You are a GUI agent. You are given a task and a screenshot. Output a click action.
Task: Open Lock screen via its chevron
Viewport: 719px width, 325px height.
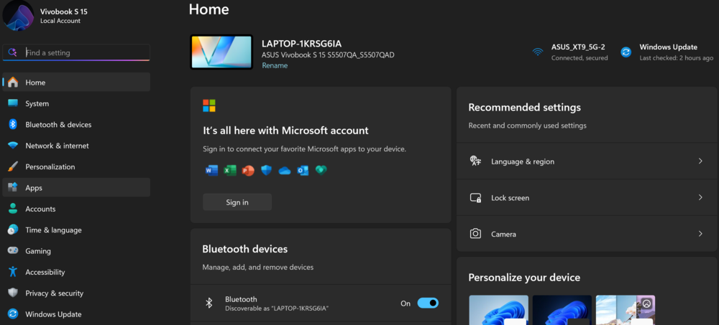[700, 197]
